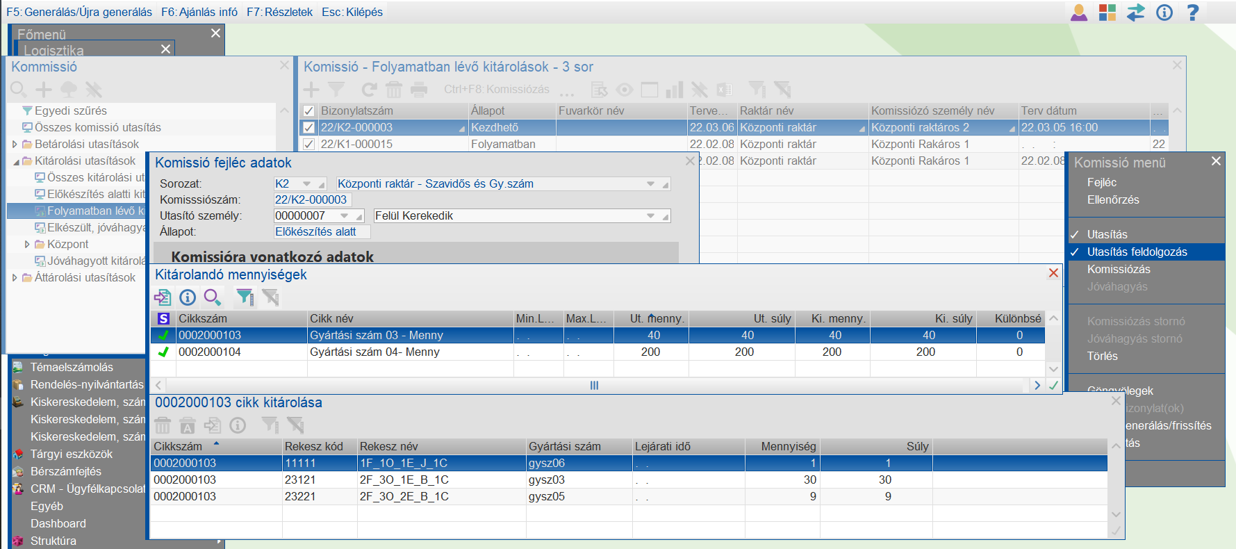Click the two-arrows switch icon in top bar

[x=1136, y=13]
